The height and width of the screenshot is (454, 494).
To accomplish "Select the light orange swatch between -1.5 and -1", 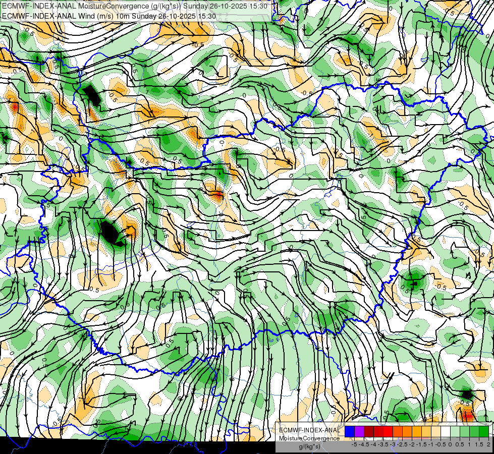I will pos(426,432).
